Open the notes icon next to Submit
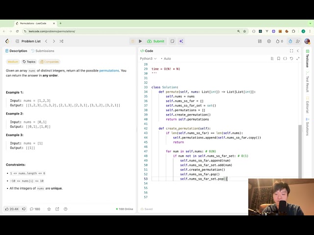 (172, 41)
